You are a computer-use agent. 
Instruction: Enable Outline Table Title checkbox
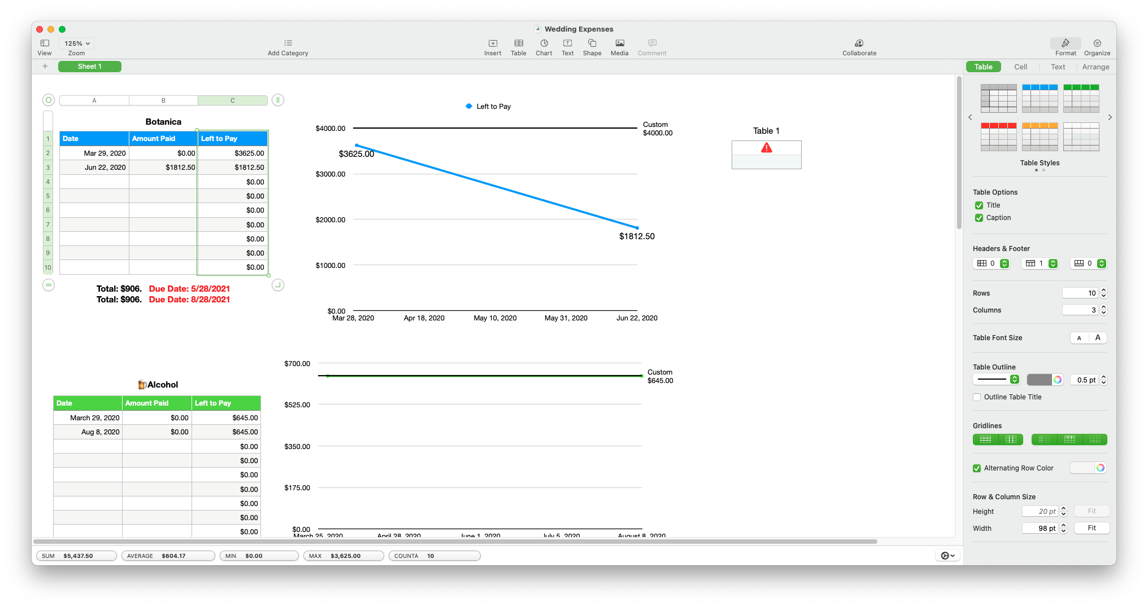click(977, 397)
